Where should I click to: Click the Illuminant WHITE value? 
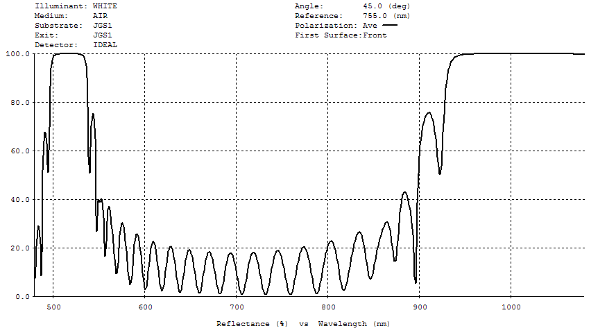105,6
